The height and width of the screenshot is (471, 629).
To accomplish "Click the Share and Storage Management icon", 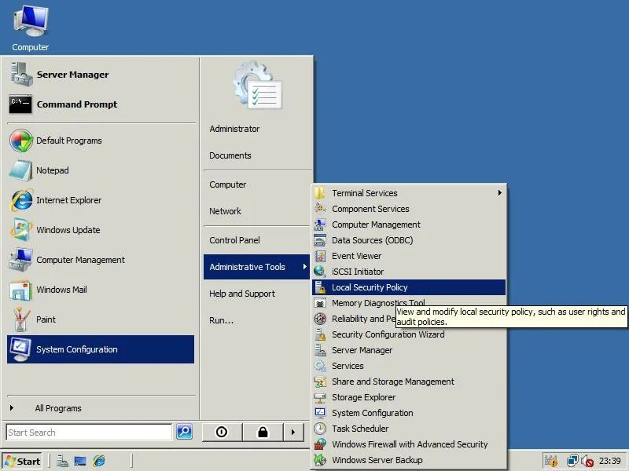I will (320, 382).
